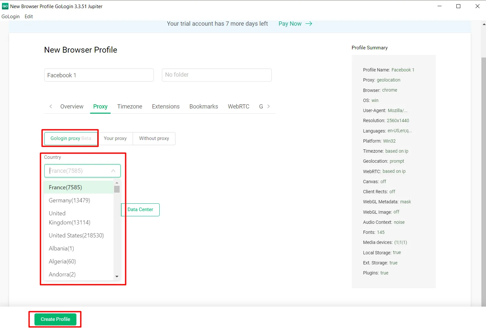
Task: Pick United States(218530) in country list
Action: point(76,235)
